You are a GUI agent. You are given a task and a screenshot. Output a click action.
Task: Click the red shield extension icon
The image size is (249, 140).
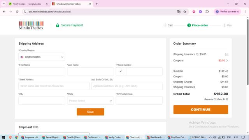point(194,12)
